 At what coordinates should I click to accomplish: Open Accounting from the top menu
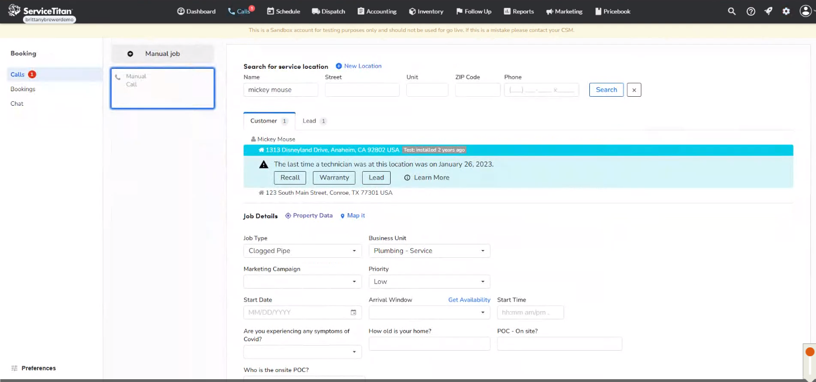(377, 11)
